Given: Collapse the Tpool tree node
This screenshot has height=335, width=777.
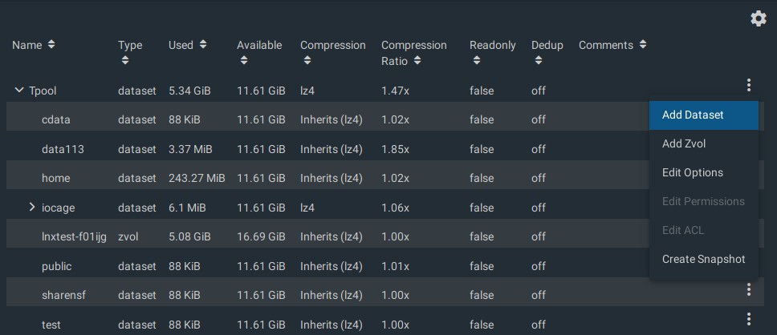Looking at the screenshot, I should 19,91.
